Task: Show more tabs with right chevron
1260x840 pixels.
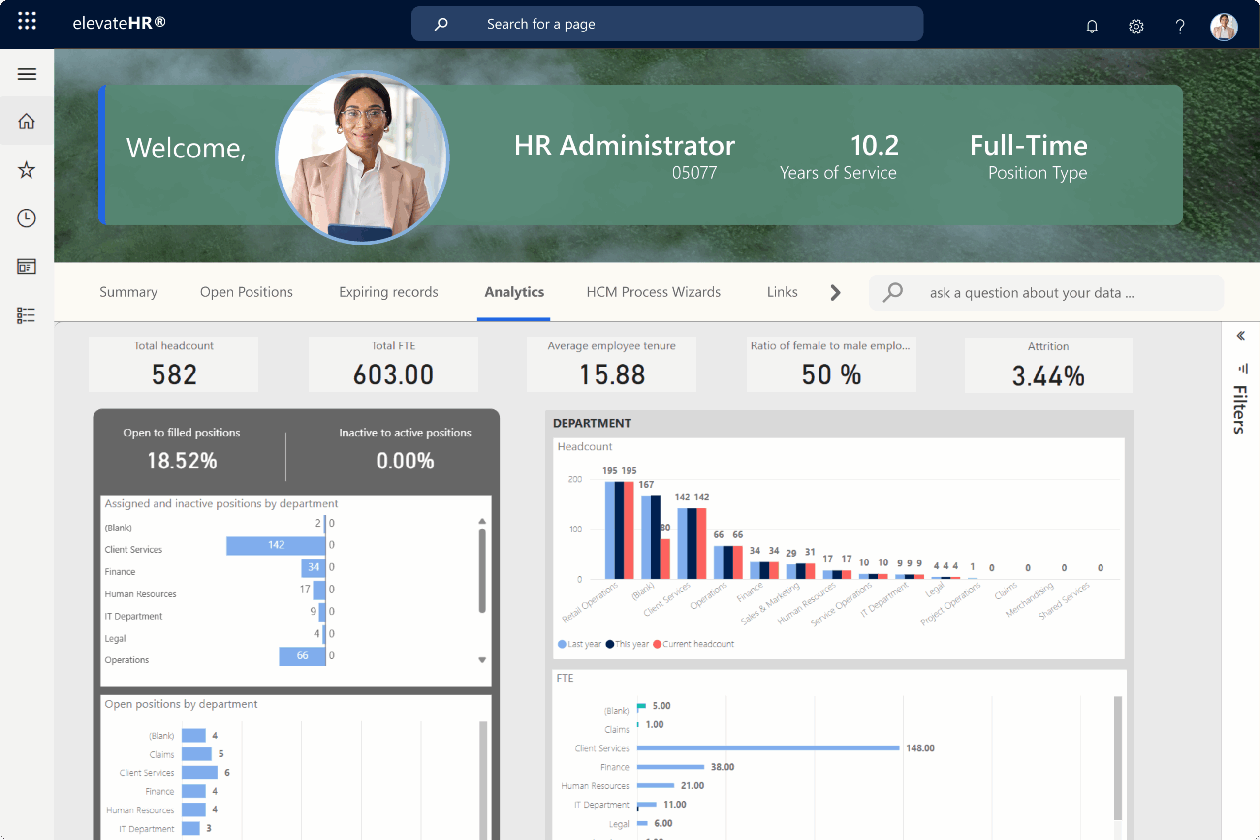Action: (x=835, y=292)
